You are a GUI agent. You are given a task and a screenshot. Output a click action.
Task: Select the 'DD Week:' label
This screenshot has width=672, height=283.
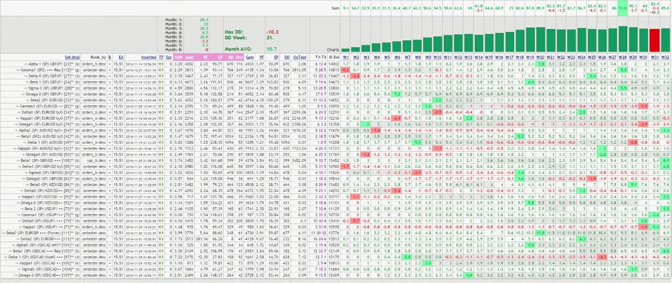coord(236,37)
